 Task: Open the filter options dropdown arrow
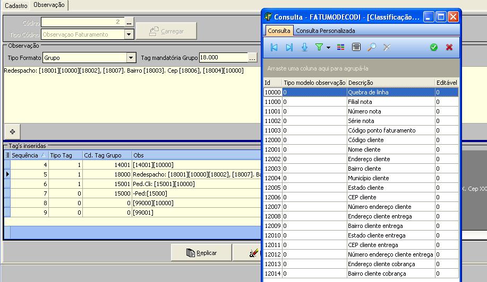pyautogui.click(x=328, y=48)
